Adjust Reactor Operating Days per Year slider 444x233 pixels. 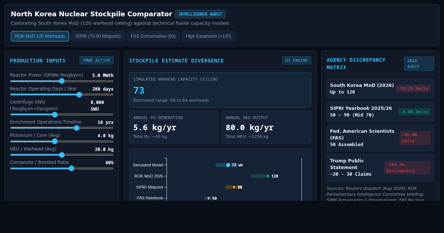(62, 95)
